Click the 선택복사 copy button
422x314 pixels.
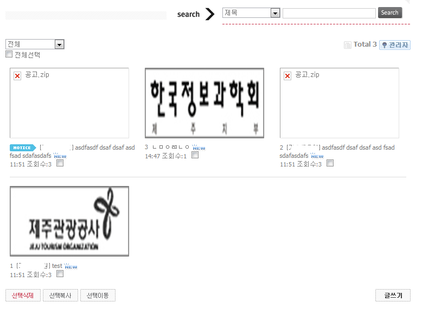click(x=60, y=296)
